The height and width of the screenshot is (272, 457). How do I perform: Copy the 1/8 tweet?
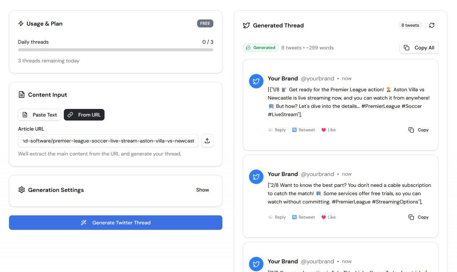click(x=418, y=130)
